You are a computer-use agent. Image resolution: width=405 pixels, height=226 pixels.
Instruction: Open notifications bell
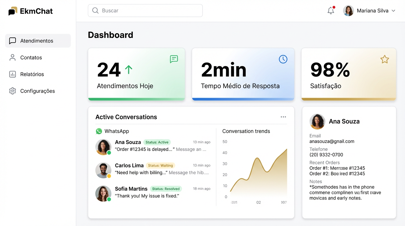pos(331,11)
